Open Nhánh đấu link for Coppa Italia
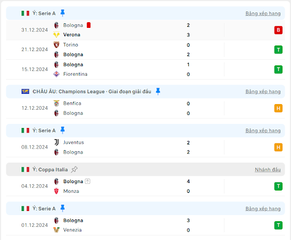291x240 pixels. [268, 169]
